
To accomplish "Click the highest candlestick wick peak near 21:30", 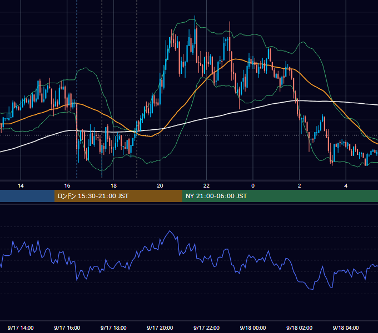I will pos(195,16).
